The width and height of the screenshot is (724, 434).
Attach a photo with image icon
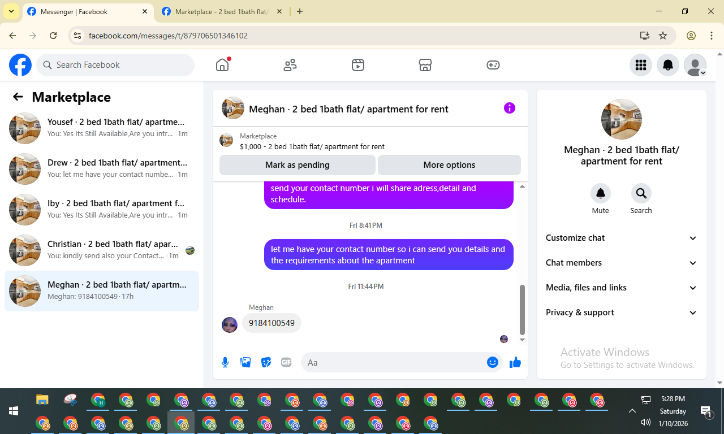click(x=245, y=362)
